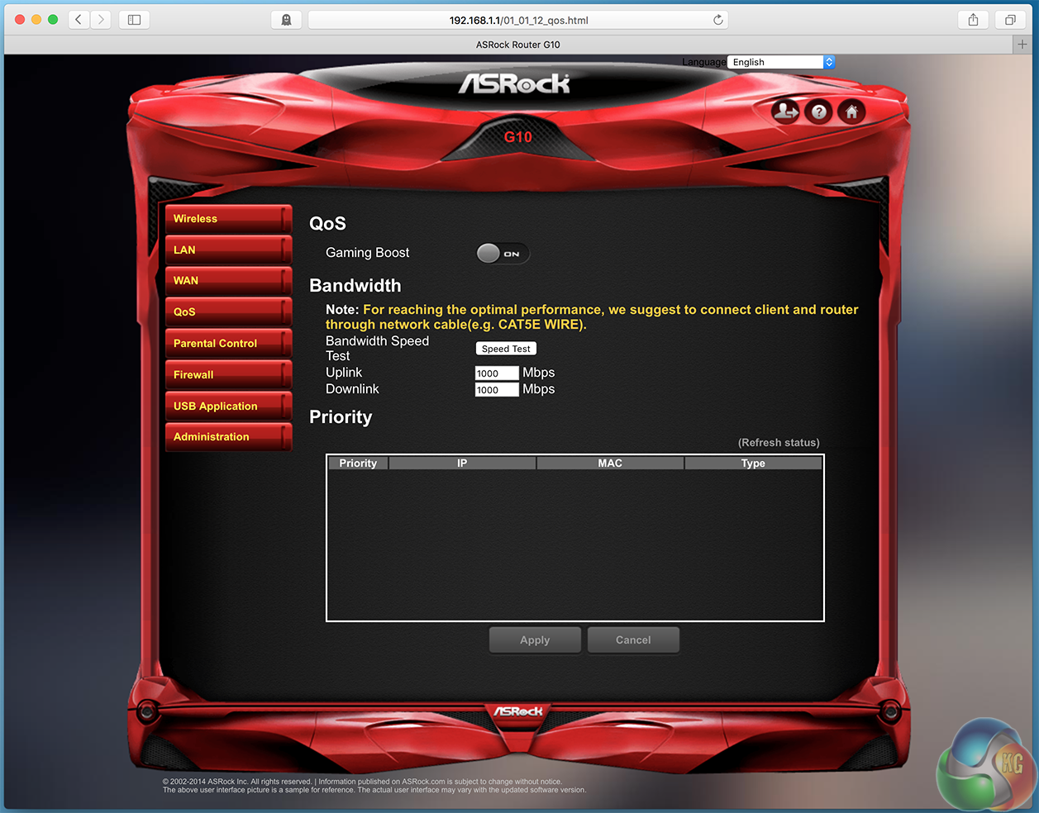Open Firewall menu
Image resolution: width=1039 pixels, height=813 pixels.
[x=228, y=375]
